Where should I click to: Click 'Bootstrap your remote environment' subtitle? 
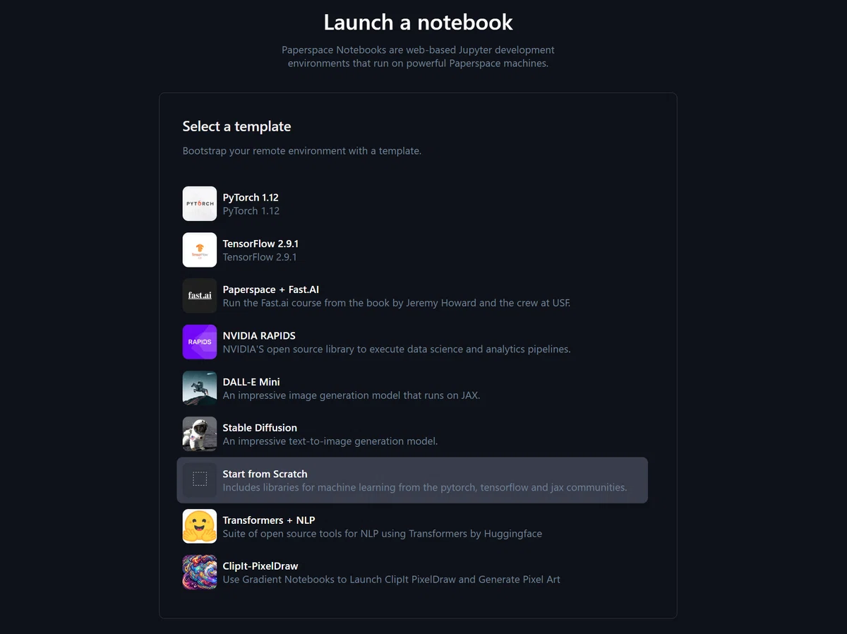(302, 151)
